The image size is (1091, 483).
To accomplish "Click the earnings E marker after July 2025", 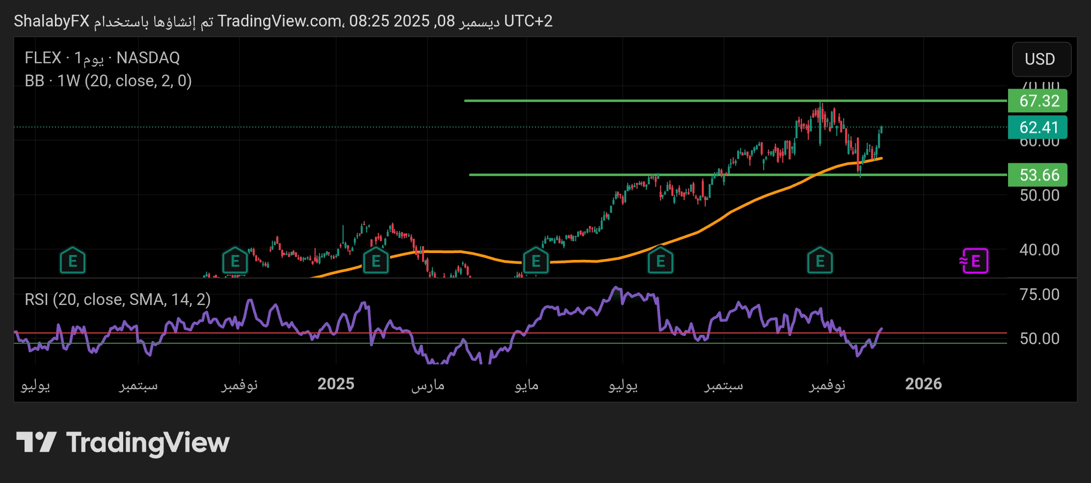I will click(x=660, y=261).
